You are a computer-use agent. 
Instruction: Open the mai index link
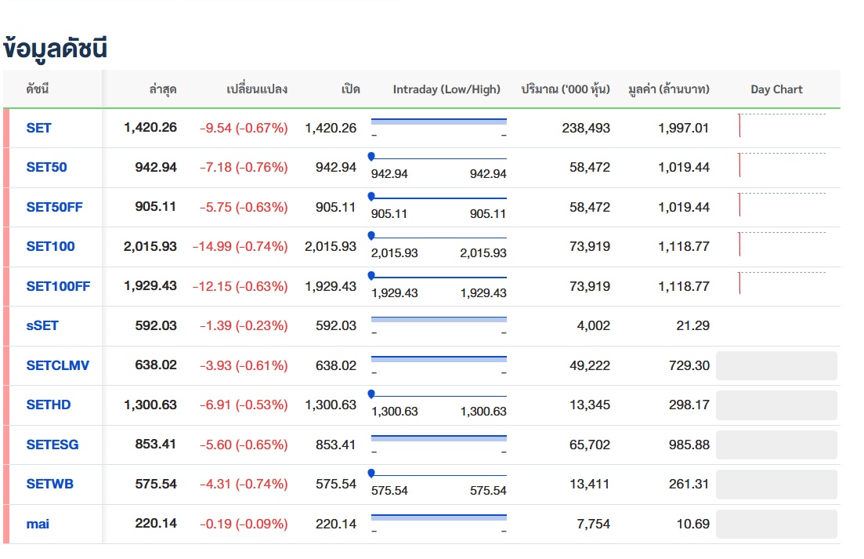[38, 524]
